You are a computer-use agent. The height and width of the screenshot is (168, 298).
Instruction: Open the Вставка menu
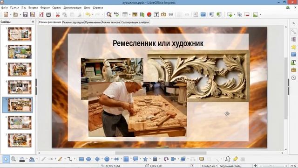click(x=33, y=7)
